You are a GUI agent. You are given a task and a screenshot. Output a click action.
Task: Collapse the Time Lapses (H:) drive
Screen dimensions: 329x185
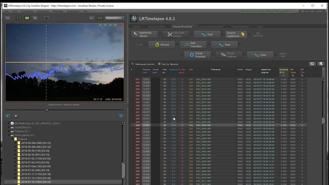(9, 135)
